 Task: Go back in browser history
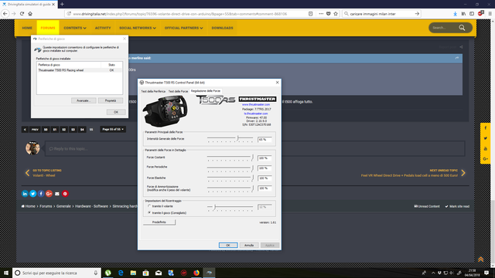tap(5, 14)
